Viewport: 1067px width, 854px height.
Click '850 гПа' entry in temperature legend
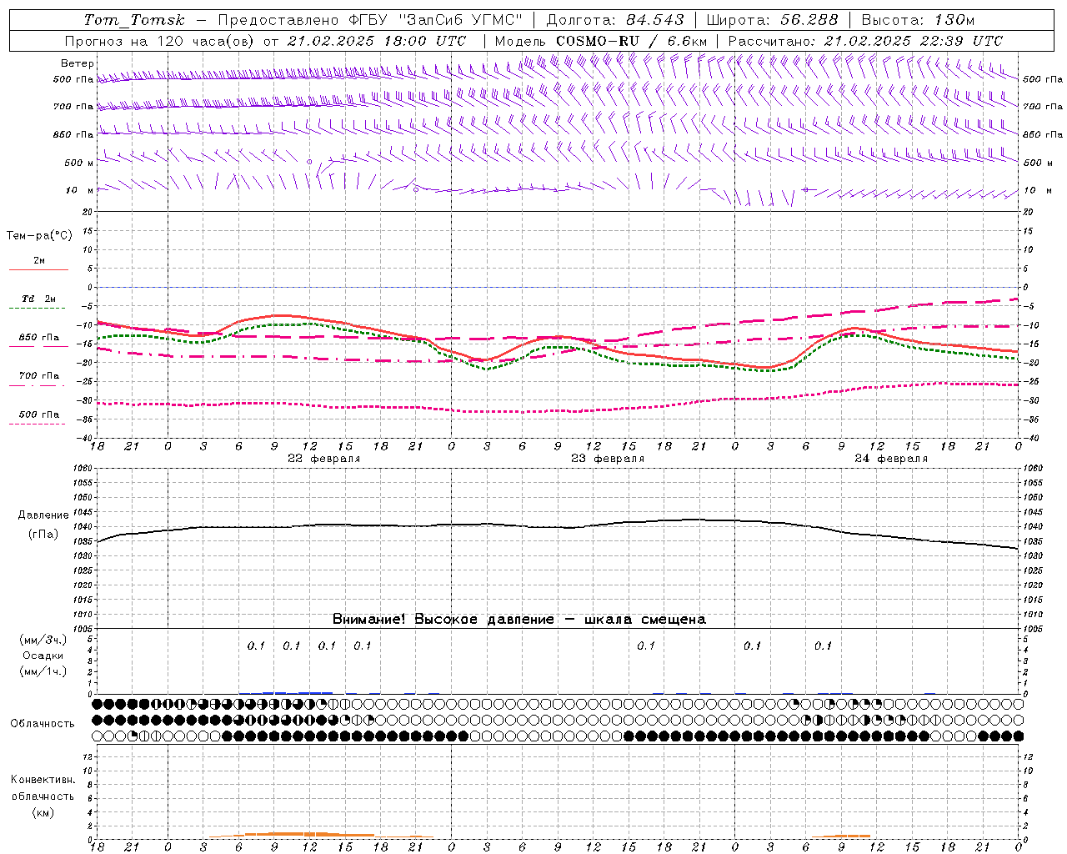39,338
